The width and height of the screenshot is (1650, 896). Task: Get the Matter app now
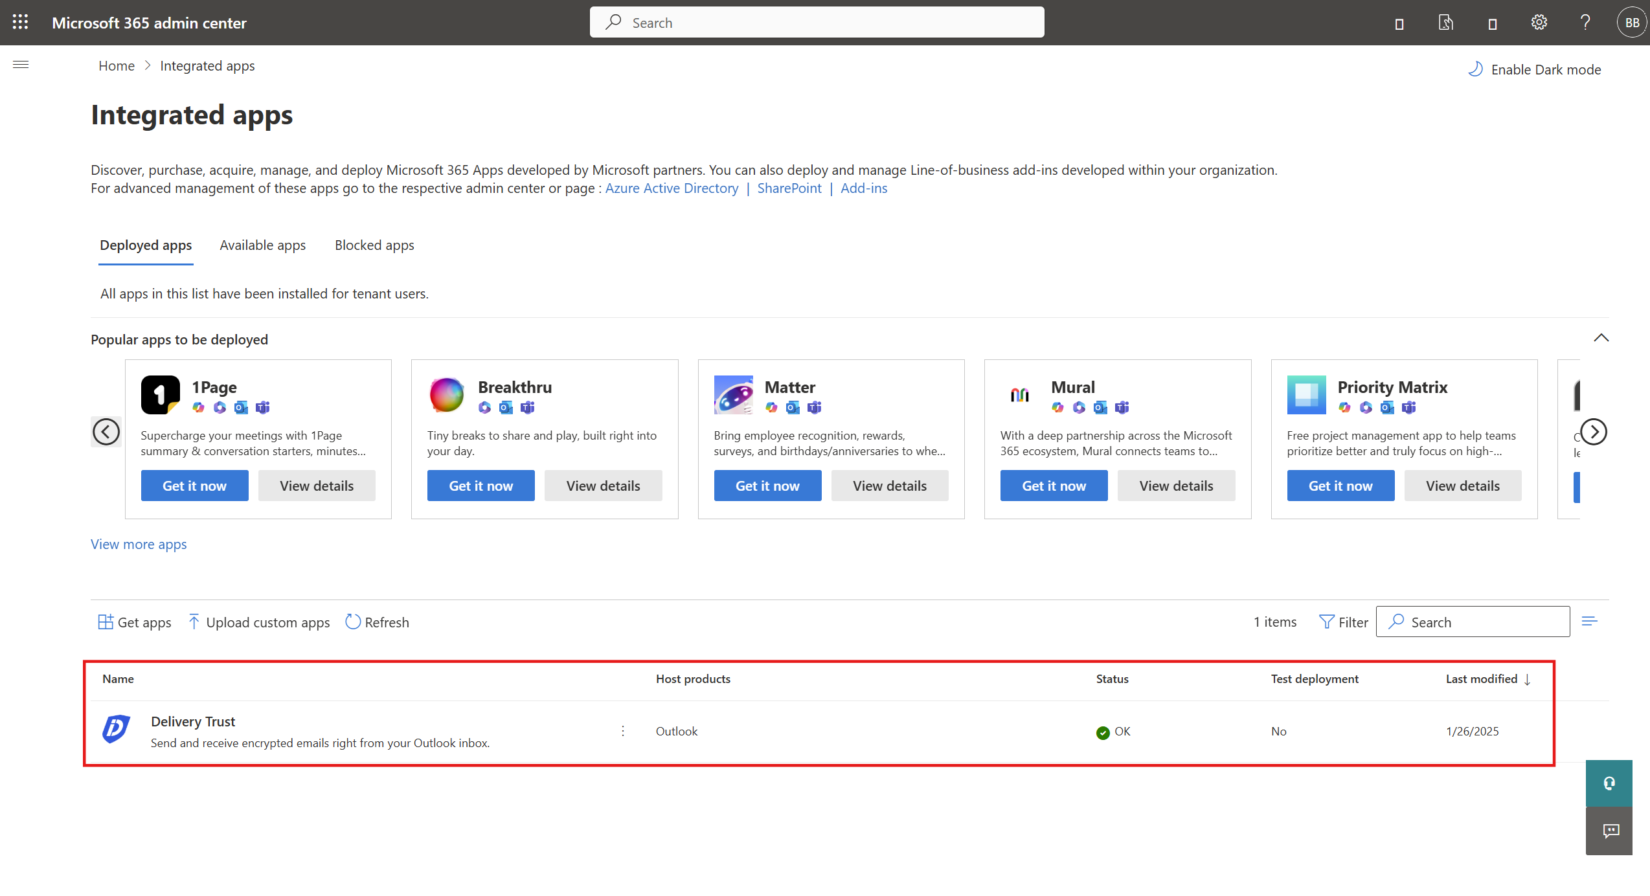click(767, 486)
